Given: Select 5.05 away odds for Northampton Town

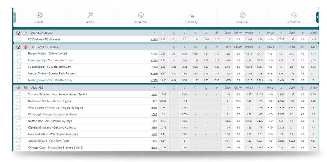Looking at the screenshot, I should [x=184, y=60].
